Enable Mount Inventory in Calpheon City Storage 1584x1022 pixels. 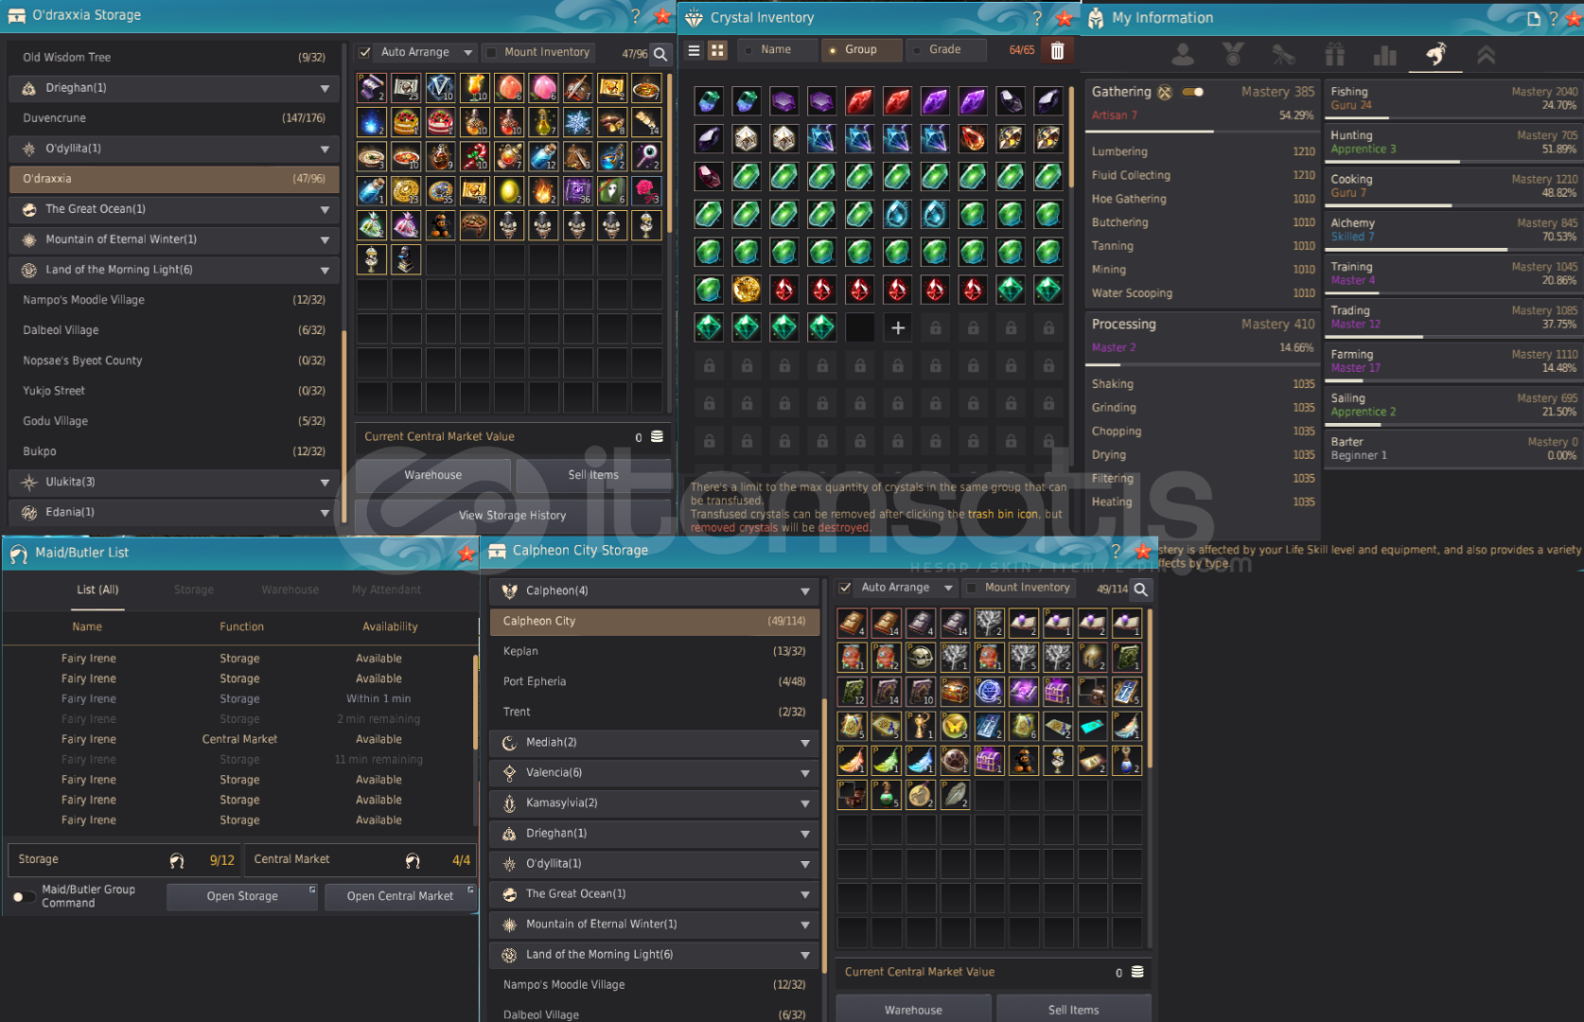[971, 588]
